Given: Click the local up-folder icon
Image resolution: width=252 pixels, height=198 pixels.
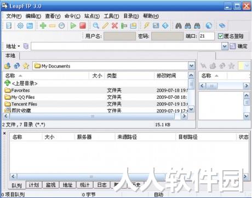Looking at the screenshot, I should [8, 66].
